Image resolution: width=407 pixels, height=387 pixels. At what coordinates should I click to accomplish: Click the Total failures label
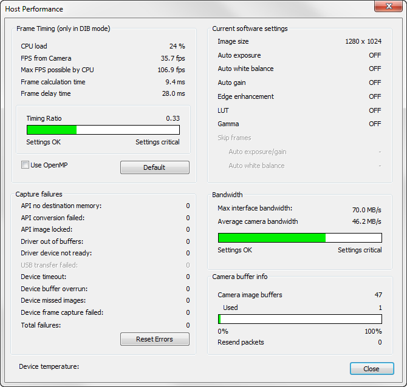[x=41, y=325]
